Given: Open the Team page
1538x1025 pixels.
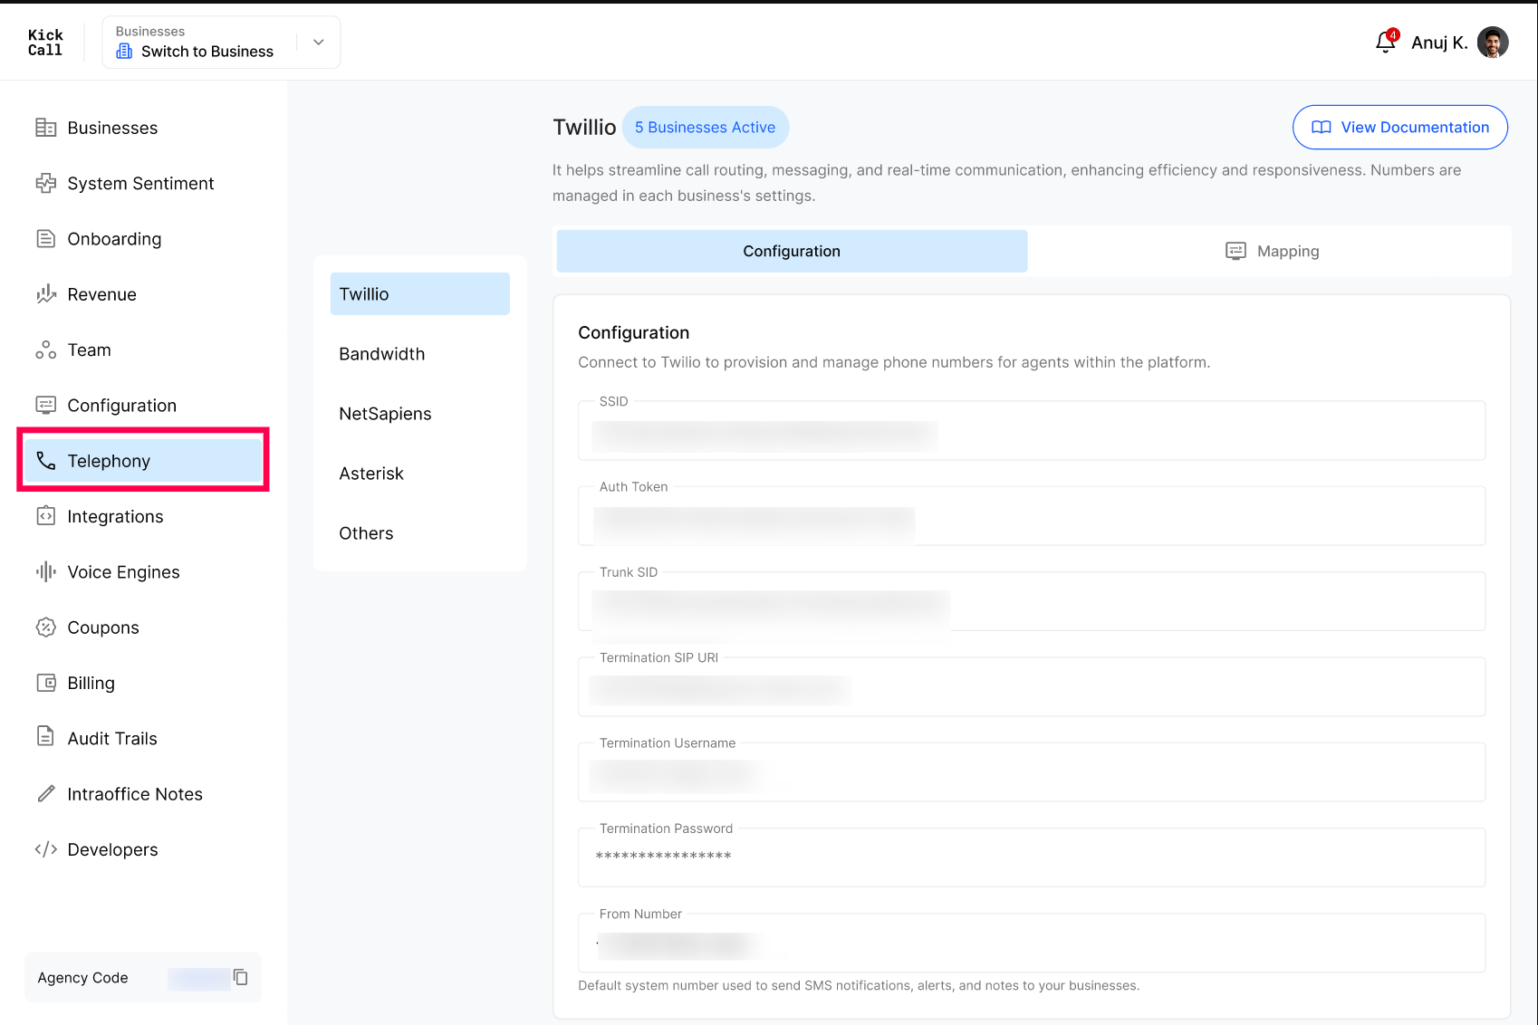Looking at the screenshot, I should coord(143,350).
